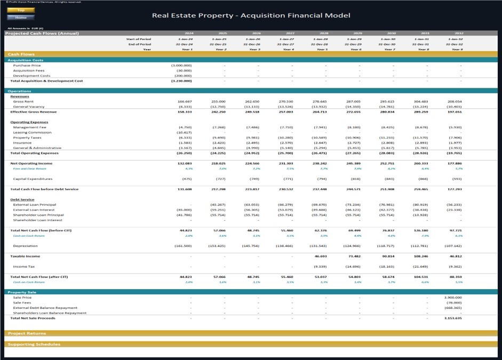Click the Free and Clear Return label
Screen dimensions: 502x360
(29, 169)
